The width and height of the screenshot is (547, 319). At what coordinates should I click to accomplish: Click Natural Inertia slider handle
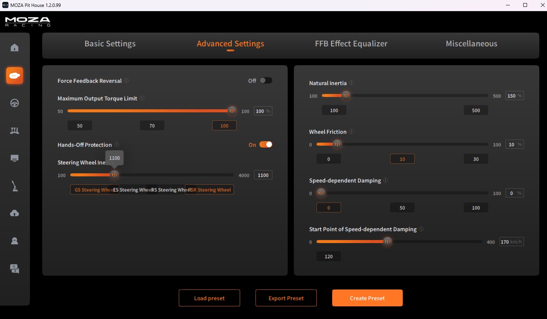pos(346,95)
